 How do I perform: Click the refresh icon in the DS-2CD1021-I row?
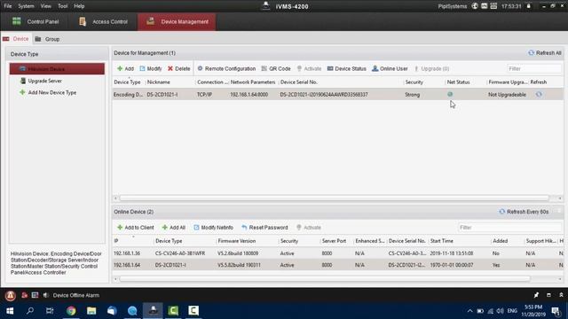539,95
